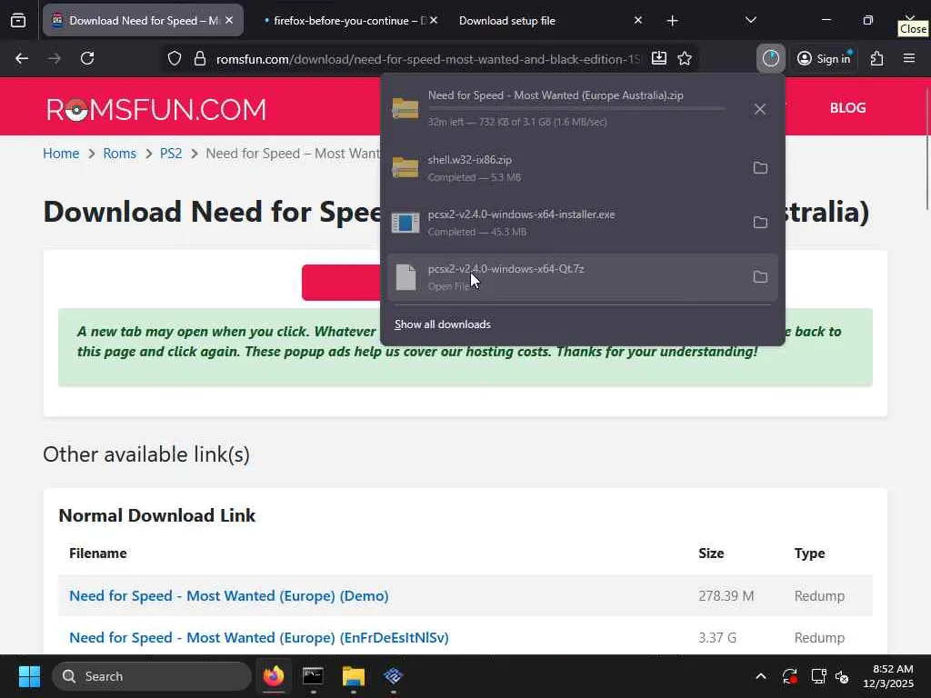Close the firefox-before-you-continue tab
Viewport: 931px width, 698px height.
434,20
